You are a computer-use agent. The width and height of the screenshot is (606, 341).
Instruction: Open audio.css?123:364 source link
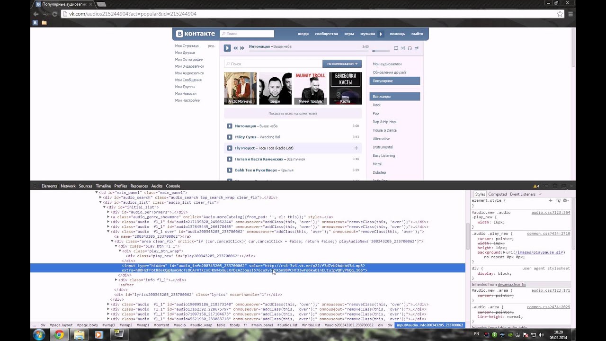550,213
